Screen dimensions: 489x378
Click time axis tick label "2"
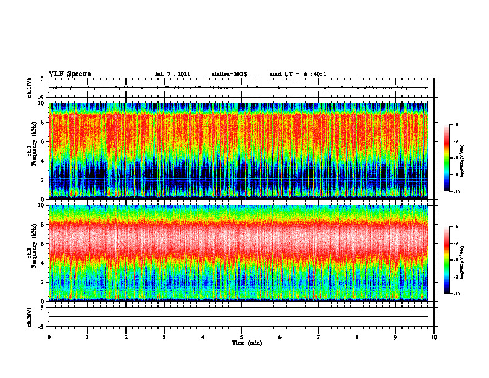(x=126, y=337)
